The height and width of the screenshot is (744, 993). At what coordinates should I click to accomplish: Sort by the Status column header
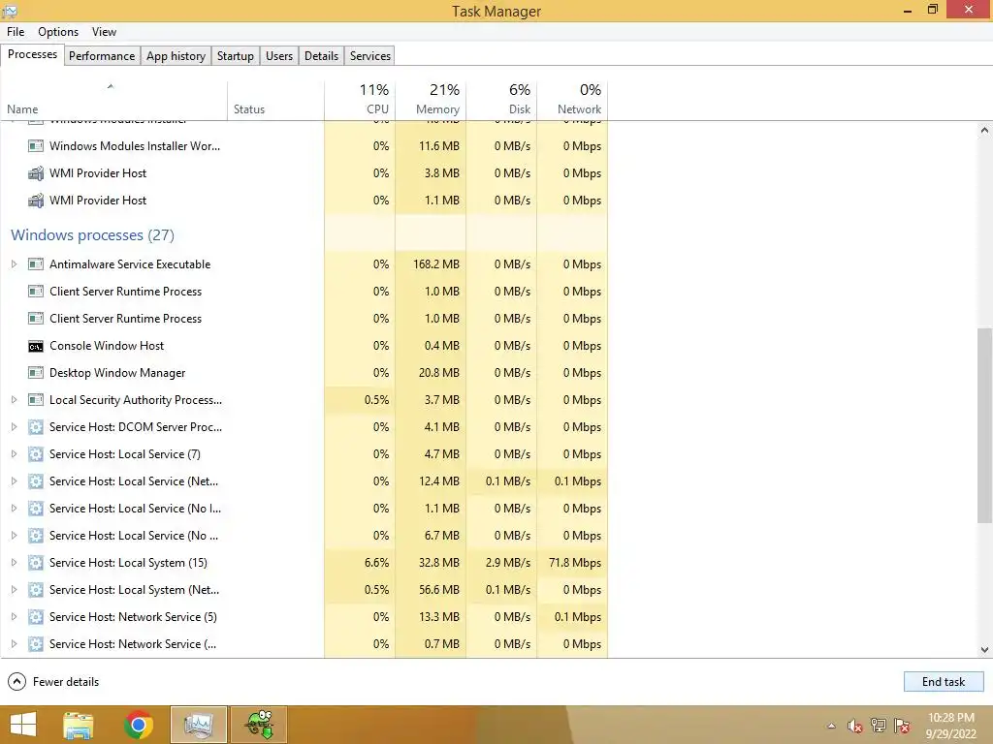275,100
